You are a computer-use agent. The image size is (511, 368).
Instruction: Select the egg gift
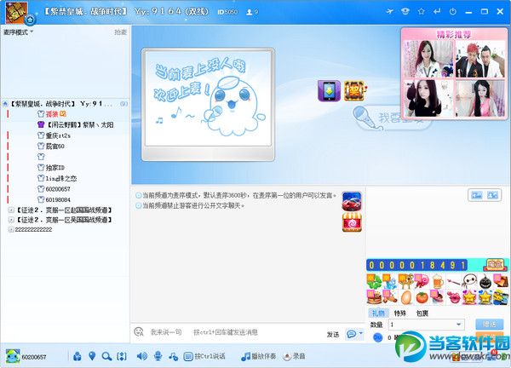coord(405,297)
